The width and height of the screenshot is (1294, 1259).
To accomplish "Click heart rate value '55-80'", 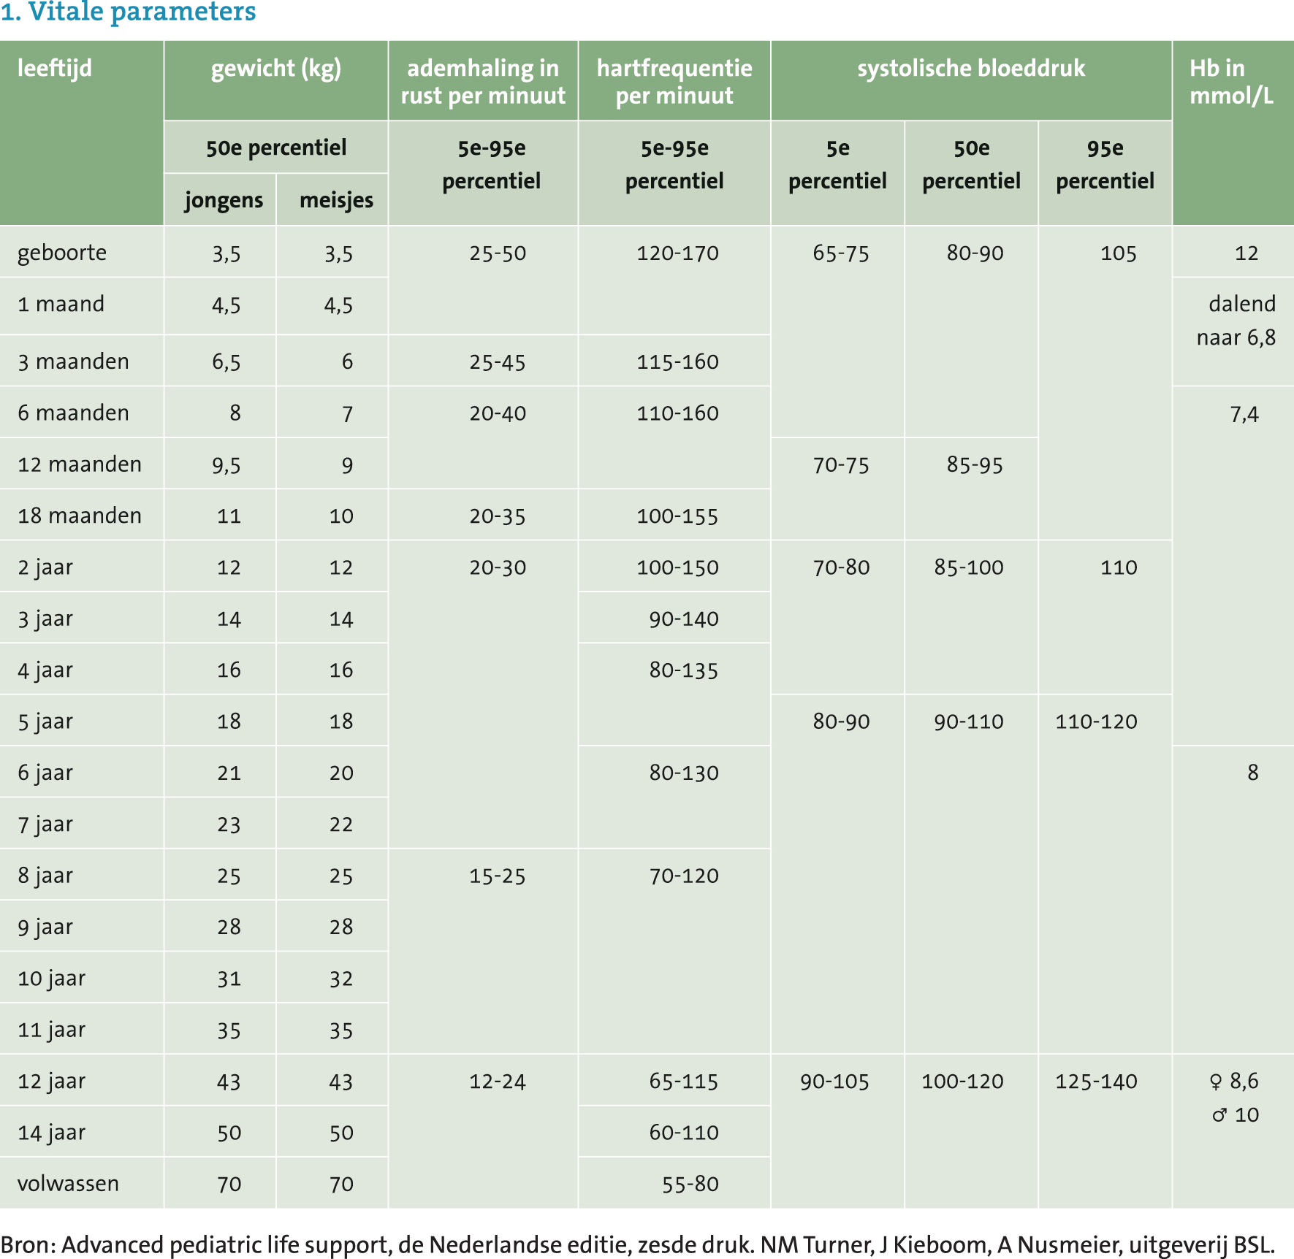I will [690, 1184].
